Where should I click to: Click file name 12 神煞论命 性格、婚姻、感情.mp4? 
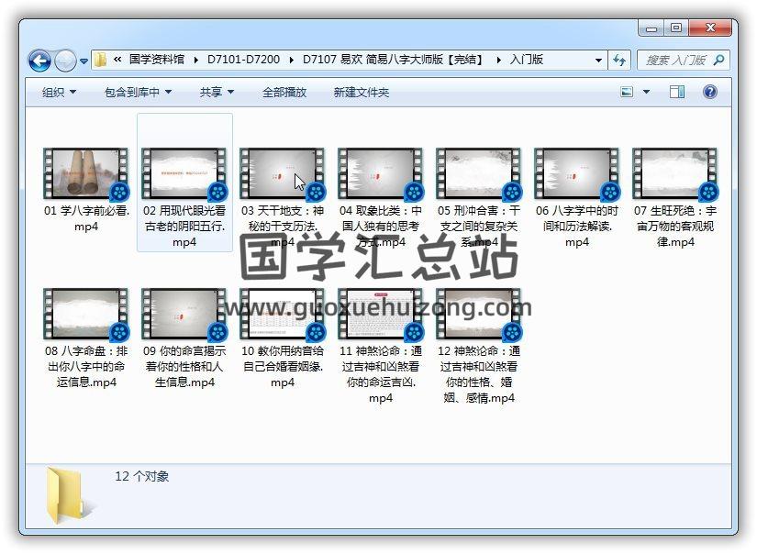tap(478, 374)
